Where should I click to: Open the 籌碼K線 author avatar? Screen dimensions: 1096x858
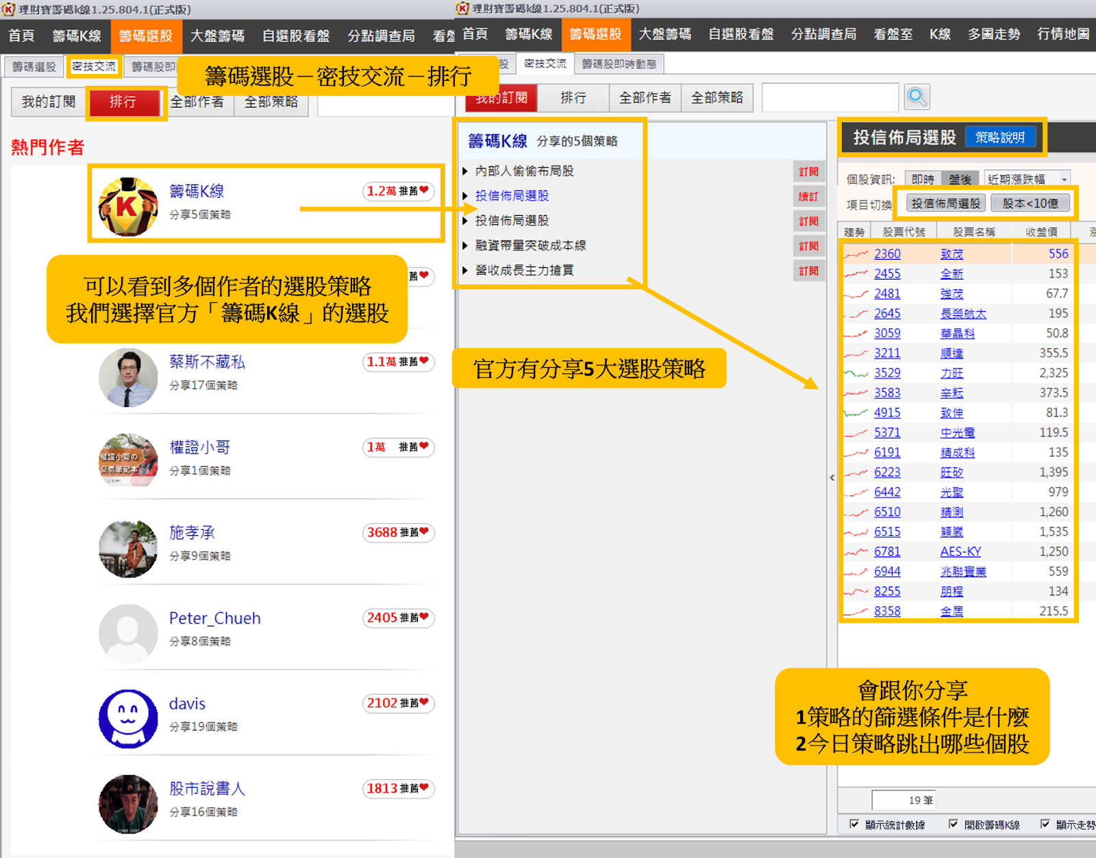(128, 206)
